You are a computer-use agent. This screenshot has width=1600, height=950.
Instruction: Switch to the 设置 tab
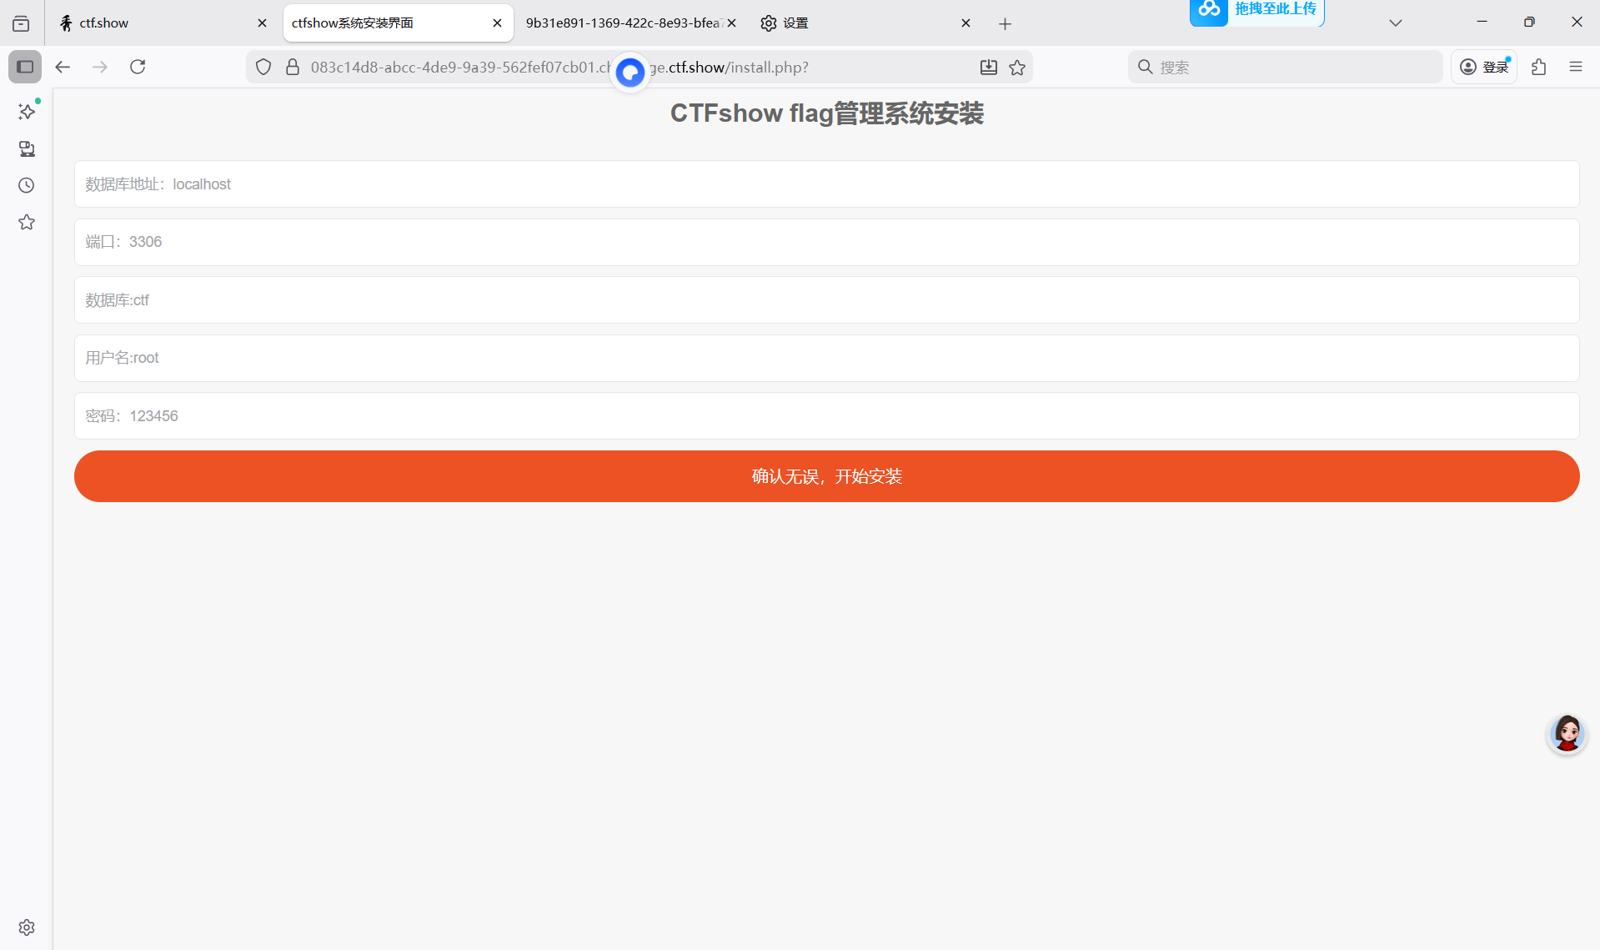(865, 23)
